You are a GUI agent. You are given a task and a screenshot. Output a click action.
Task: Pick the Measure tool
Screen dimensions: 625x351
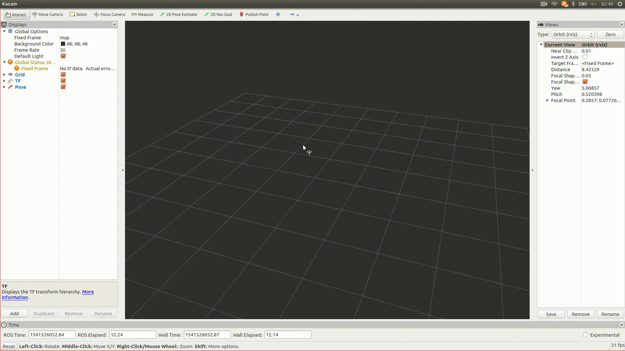142,15
